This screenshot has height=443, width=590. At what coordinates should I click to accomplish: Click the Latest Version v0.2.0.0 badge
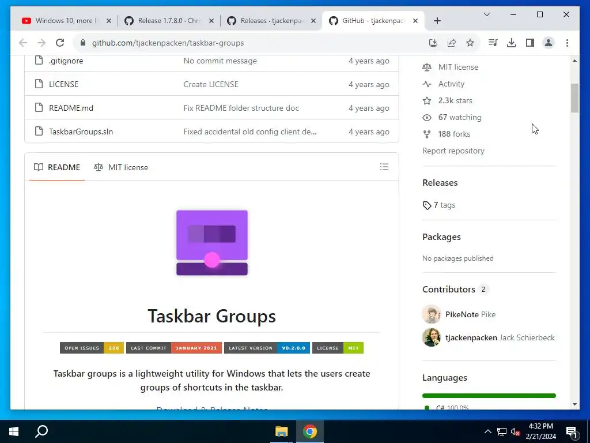(267, 348)
